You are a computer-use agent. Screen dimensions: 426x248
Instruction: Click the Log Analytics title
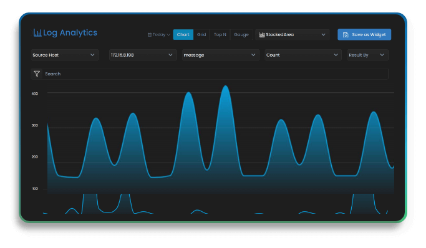(70, 32)
